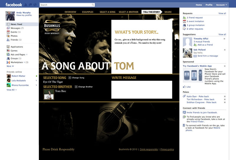Open the Privacy policy link

pyautogui.click(x=167, y=149)
